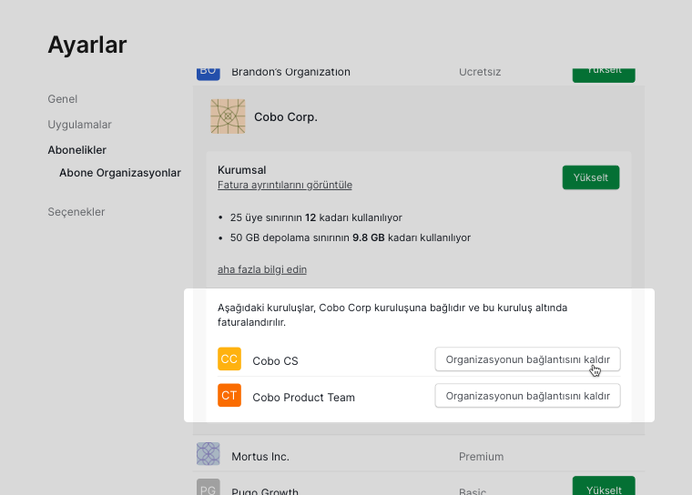Click the '25 üye sınırının 12' usage line
692x495 pixels.
click(x=316, y=217)
